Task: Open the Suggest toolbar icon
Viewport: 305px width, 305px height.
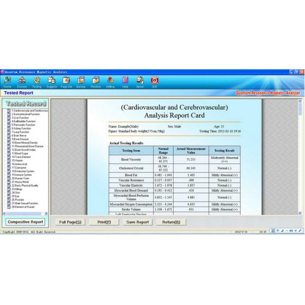Action: coord(51,81)
